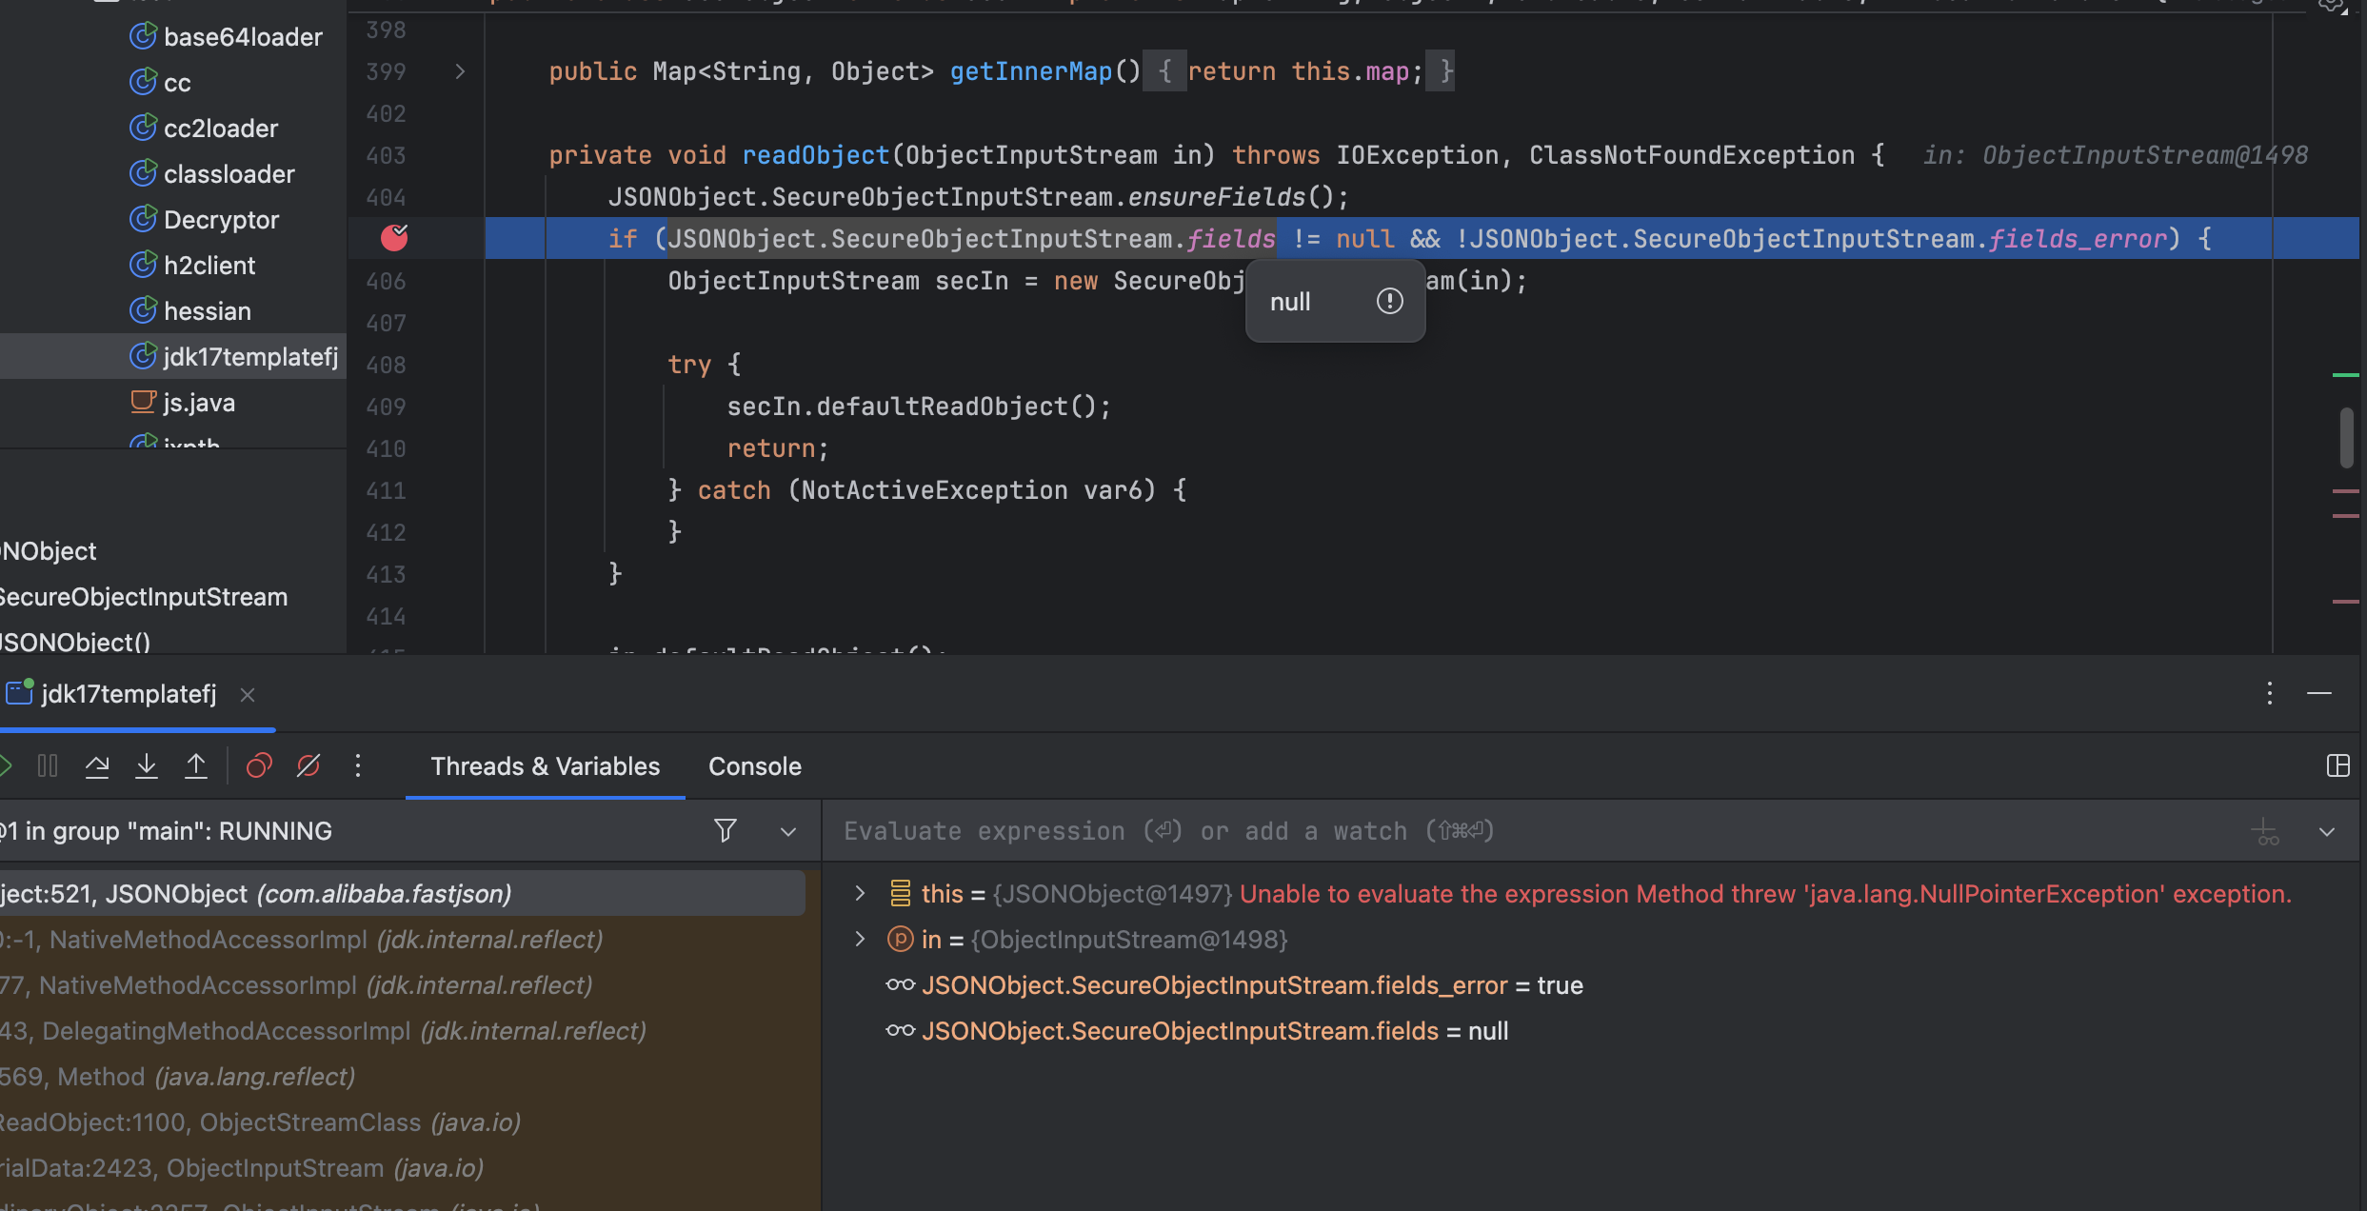The image size is (2367, 1211).
Task: Unfold the getInnerMap method chevron
Action: pos(460,71)
